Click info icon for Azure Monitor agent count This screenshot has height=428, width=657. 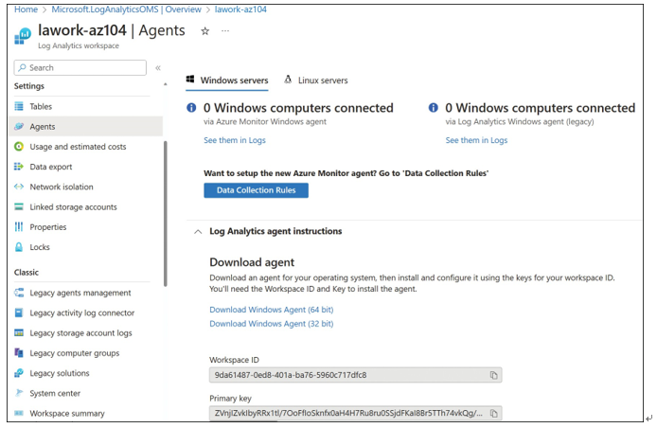point(191,108)
